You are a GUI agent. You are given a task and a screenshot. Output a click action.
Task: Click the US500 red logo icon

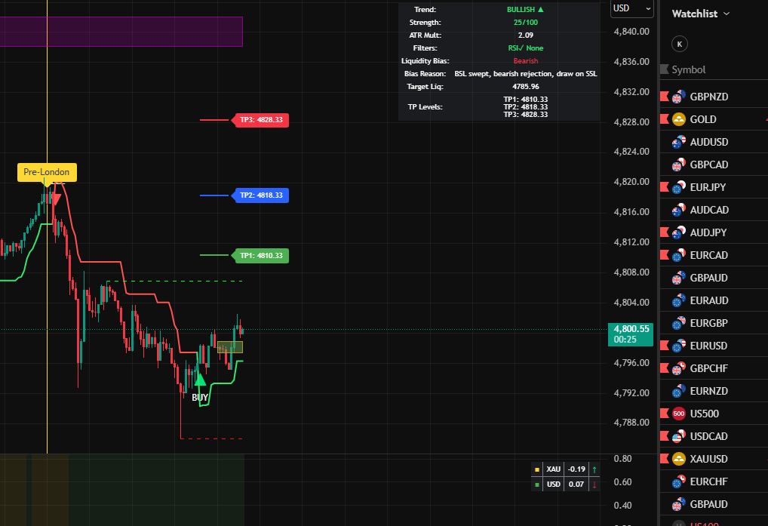(x=678, y=414)
